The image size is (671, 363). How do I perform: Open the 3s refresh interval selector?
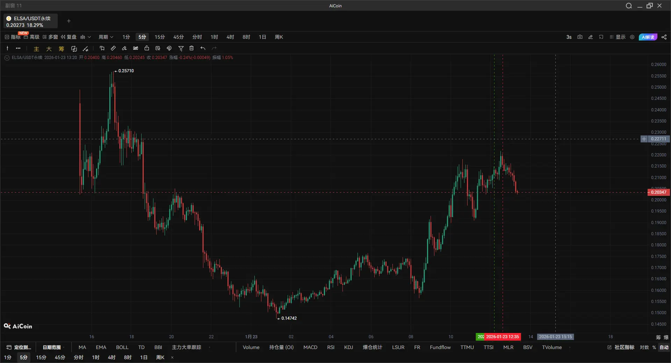coord(569,37)
